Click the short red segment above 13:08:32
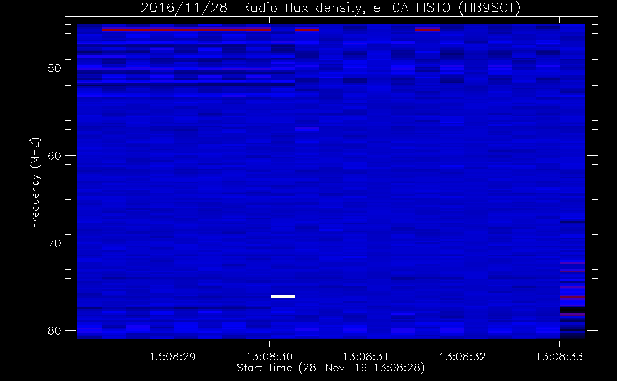Viewport: 617px width, 381px height. point(427,29)
